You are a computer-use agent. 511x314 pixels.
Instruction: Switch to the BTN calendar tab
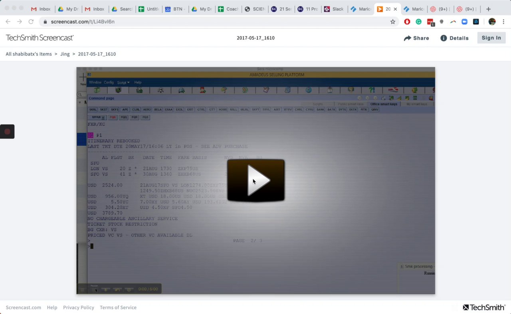point(175,9)
